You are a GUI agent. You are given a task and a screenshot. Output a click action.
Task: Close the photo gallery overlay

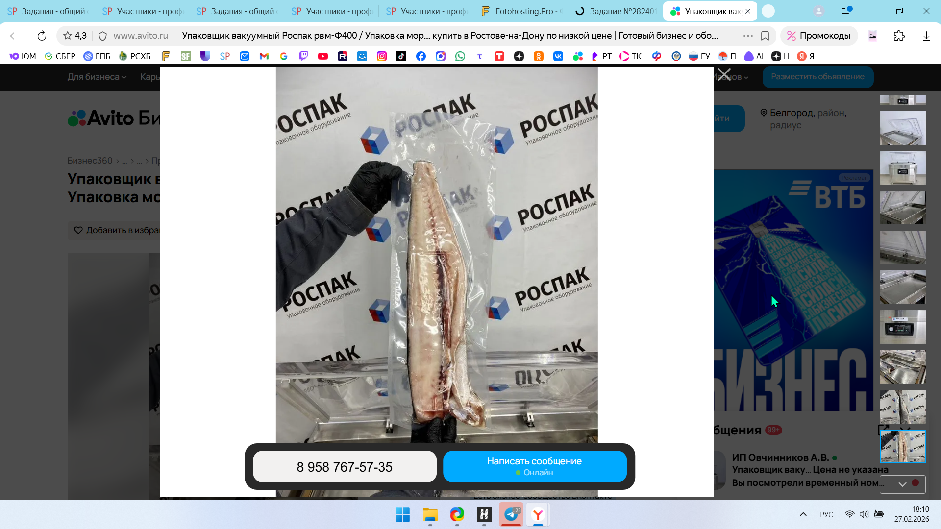(724, 75)
